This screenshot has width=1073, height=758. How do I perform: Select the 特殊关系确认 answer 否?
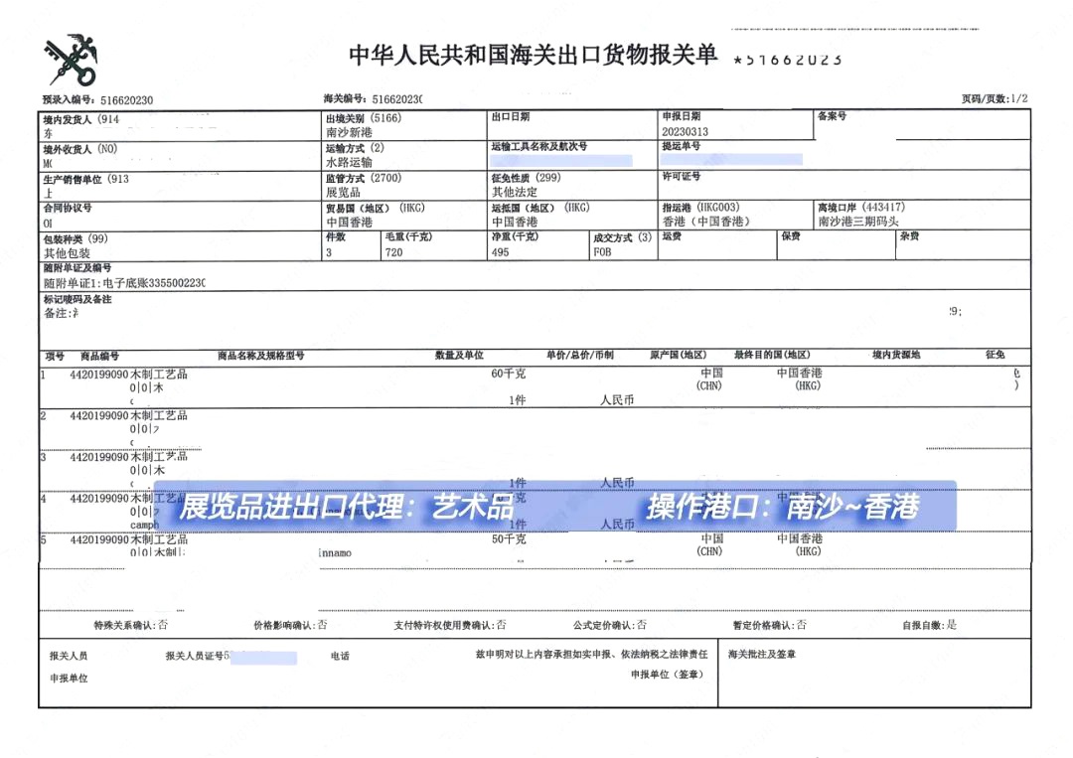click(x=160, y=626)
